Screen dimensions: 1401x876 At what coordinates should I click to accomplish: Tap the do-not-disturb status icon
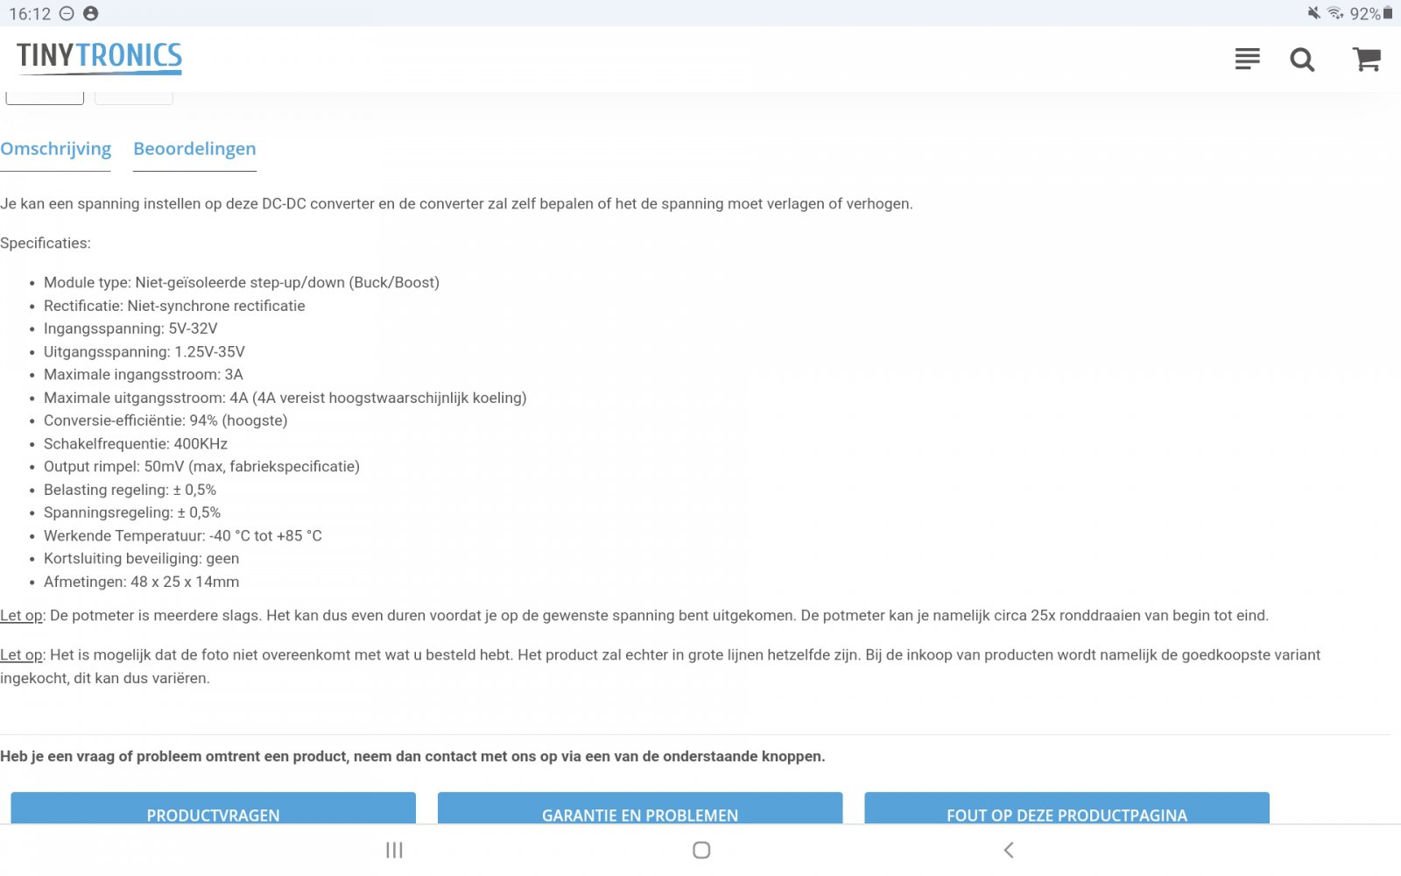click(x=67, y=13)
